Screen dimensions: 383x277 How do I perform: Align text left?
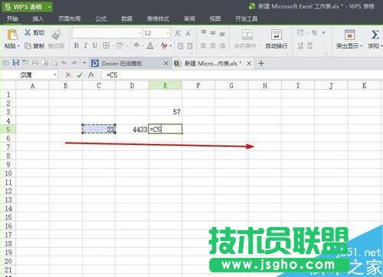pyautogui.click(x=204, y=46)
